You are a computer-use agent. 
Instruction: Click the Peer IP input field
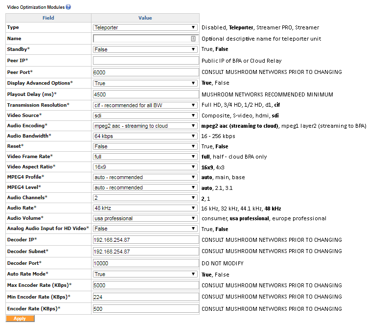click(x=146, y=61)
